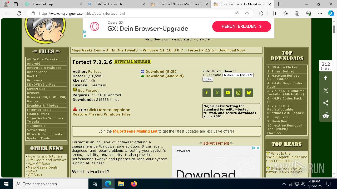Close the WavePad advertisement
Image resolution: width=337 pixels, height=189 pixels.
coord(258,148)
